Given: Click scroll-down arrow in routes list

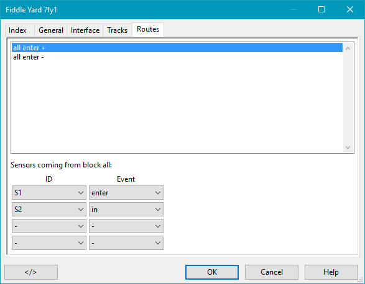Looking at the screenshot, I should (348, 147).
